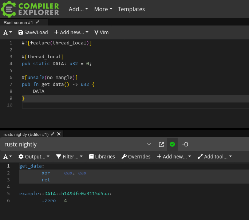Open editor font size dropdown
Viewport: 249px width, 220px height.
(8, 32)
